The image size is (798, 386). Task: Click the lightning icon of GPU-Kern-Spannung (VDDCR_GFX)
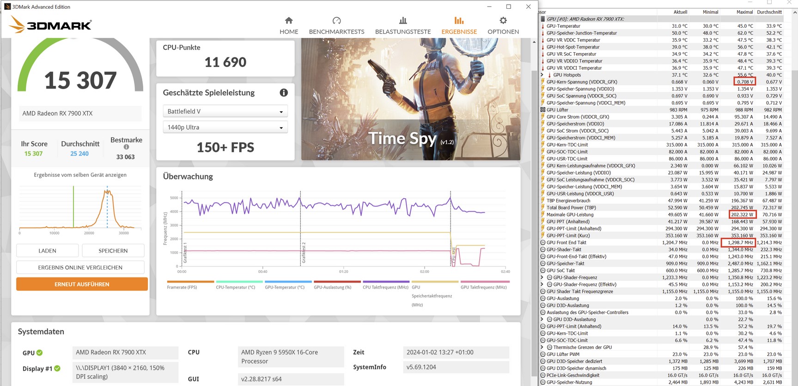tap(543, 82)
